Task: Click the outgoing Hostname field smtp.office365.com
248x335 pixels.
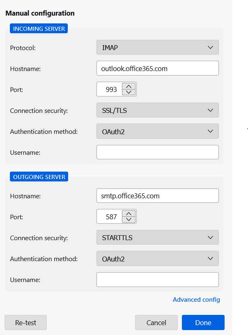Action: (x=157, y=196)
